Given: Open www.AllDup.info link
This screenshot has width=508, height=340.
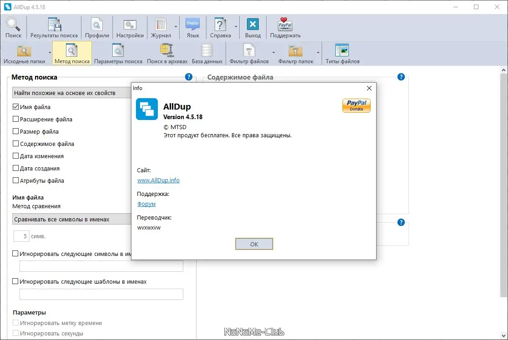Looking at the screenshot, I should tap(158, 180).
